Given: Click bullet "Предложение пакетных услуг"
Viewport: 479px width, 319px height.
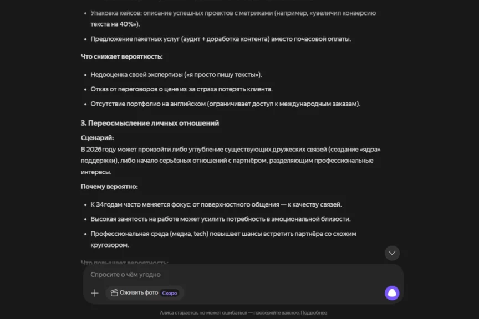Looking at the screenshot, I should [221, 39].
